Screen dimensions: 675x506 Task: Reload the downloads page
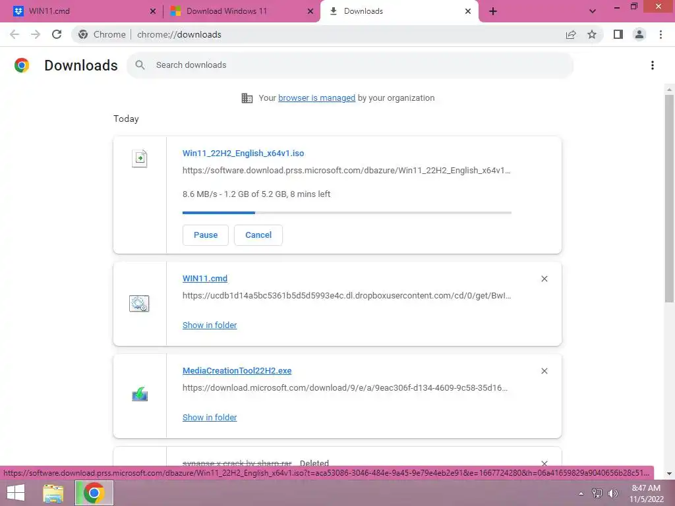(57, 34)
